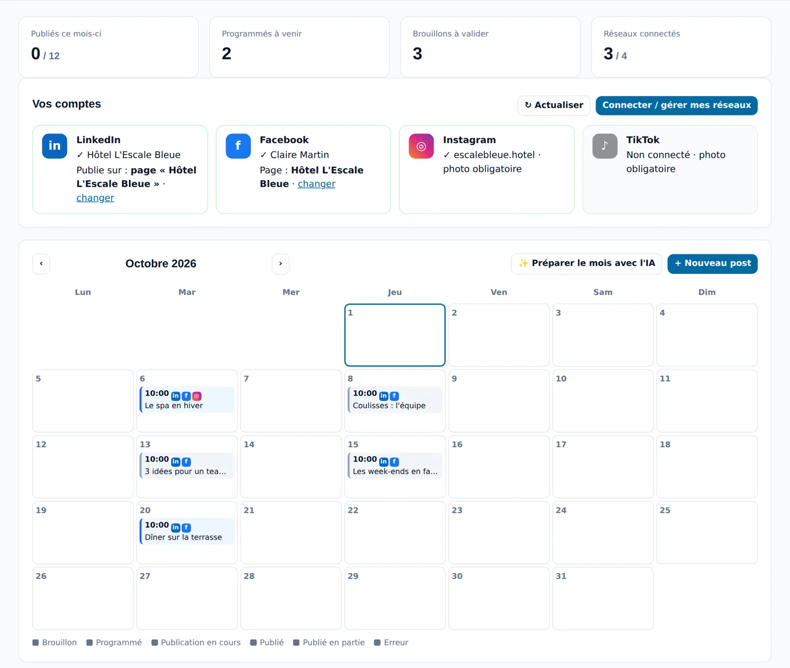Click LinkedIn badge on 3 idées post
790x668 pixels.
click(x=175, y=461)
